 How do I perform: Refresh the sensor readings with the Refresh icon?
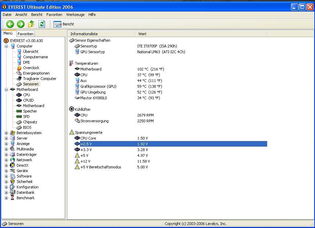42,24
